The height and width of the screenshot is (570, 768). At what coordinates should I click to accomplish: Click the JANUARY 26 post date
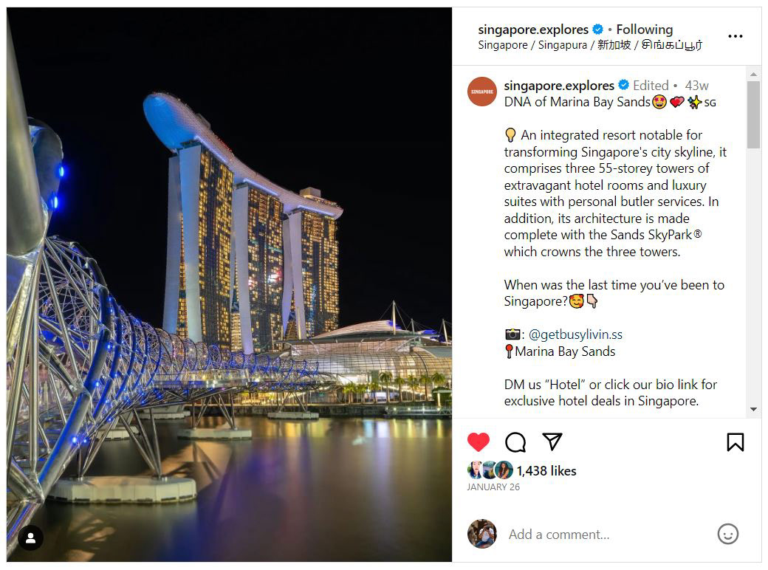tap(493, 487)
